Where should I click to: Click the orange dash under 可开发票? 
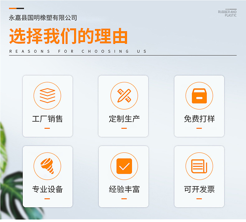199,199
